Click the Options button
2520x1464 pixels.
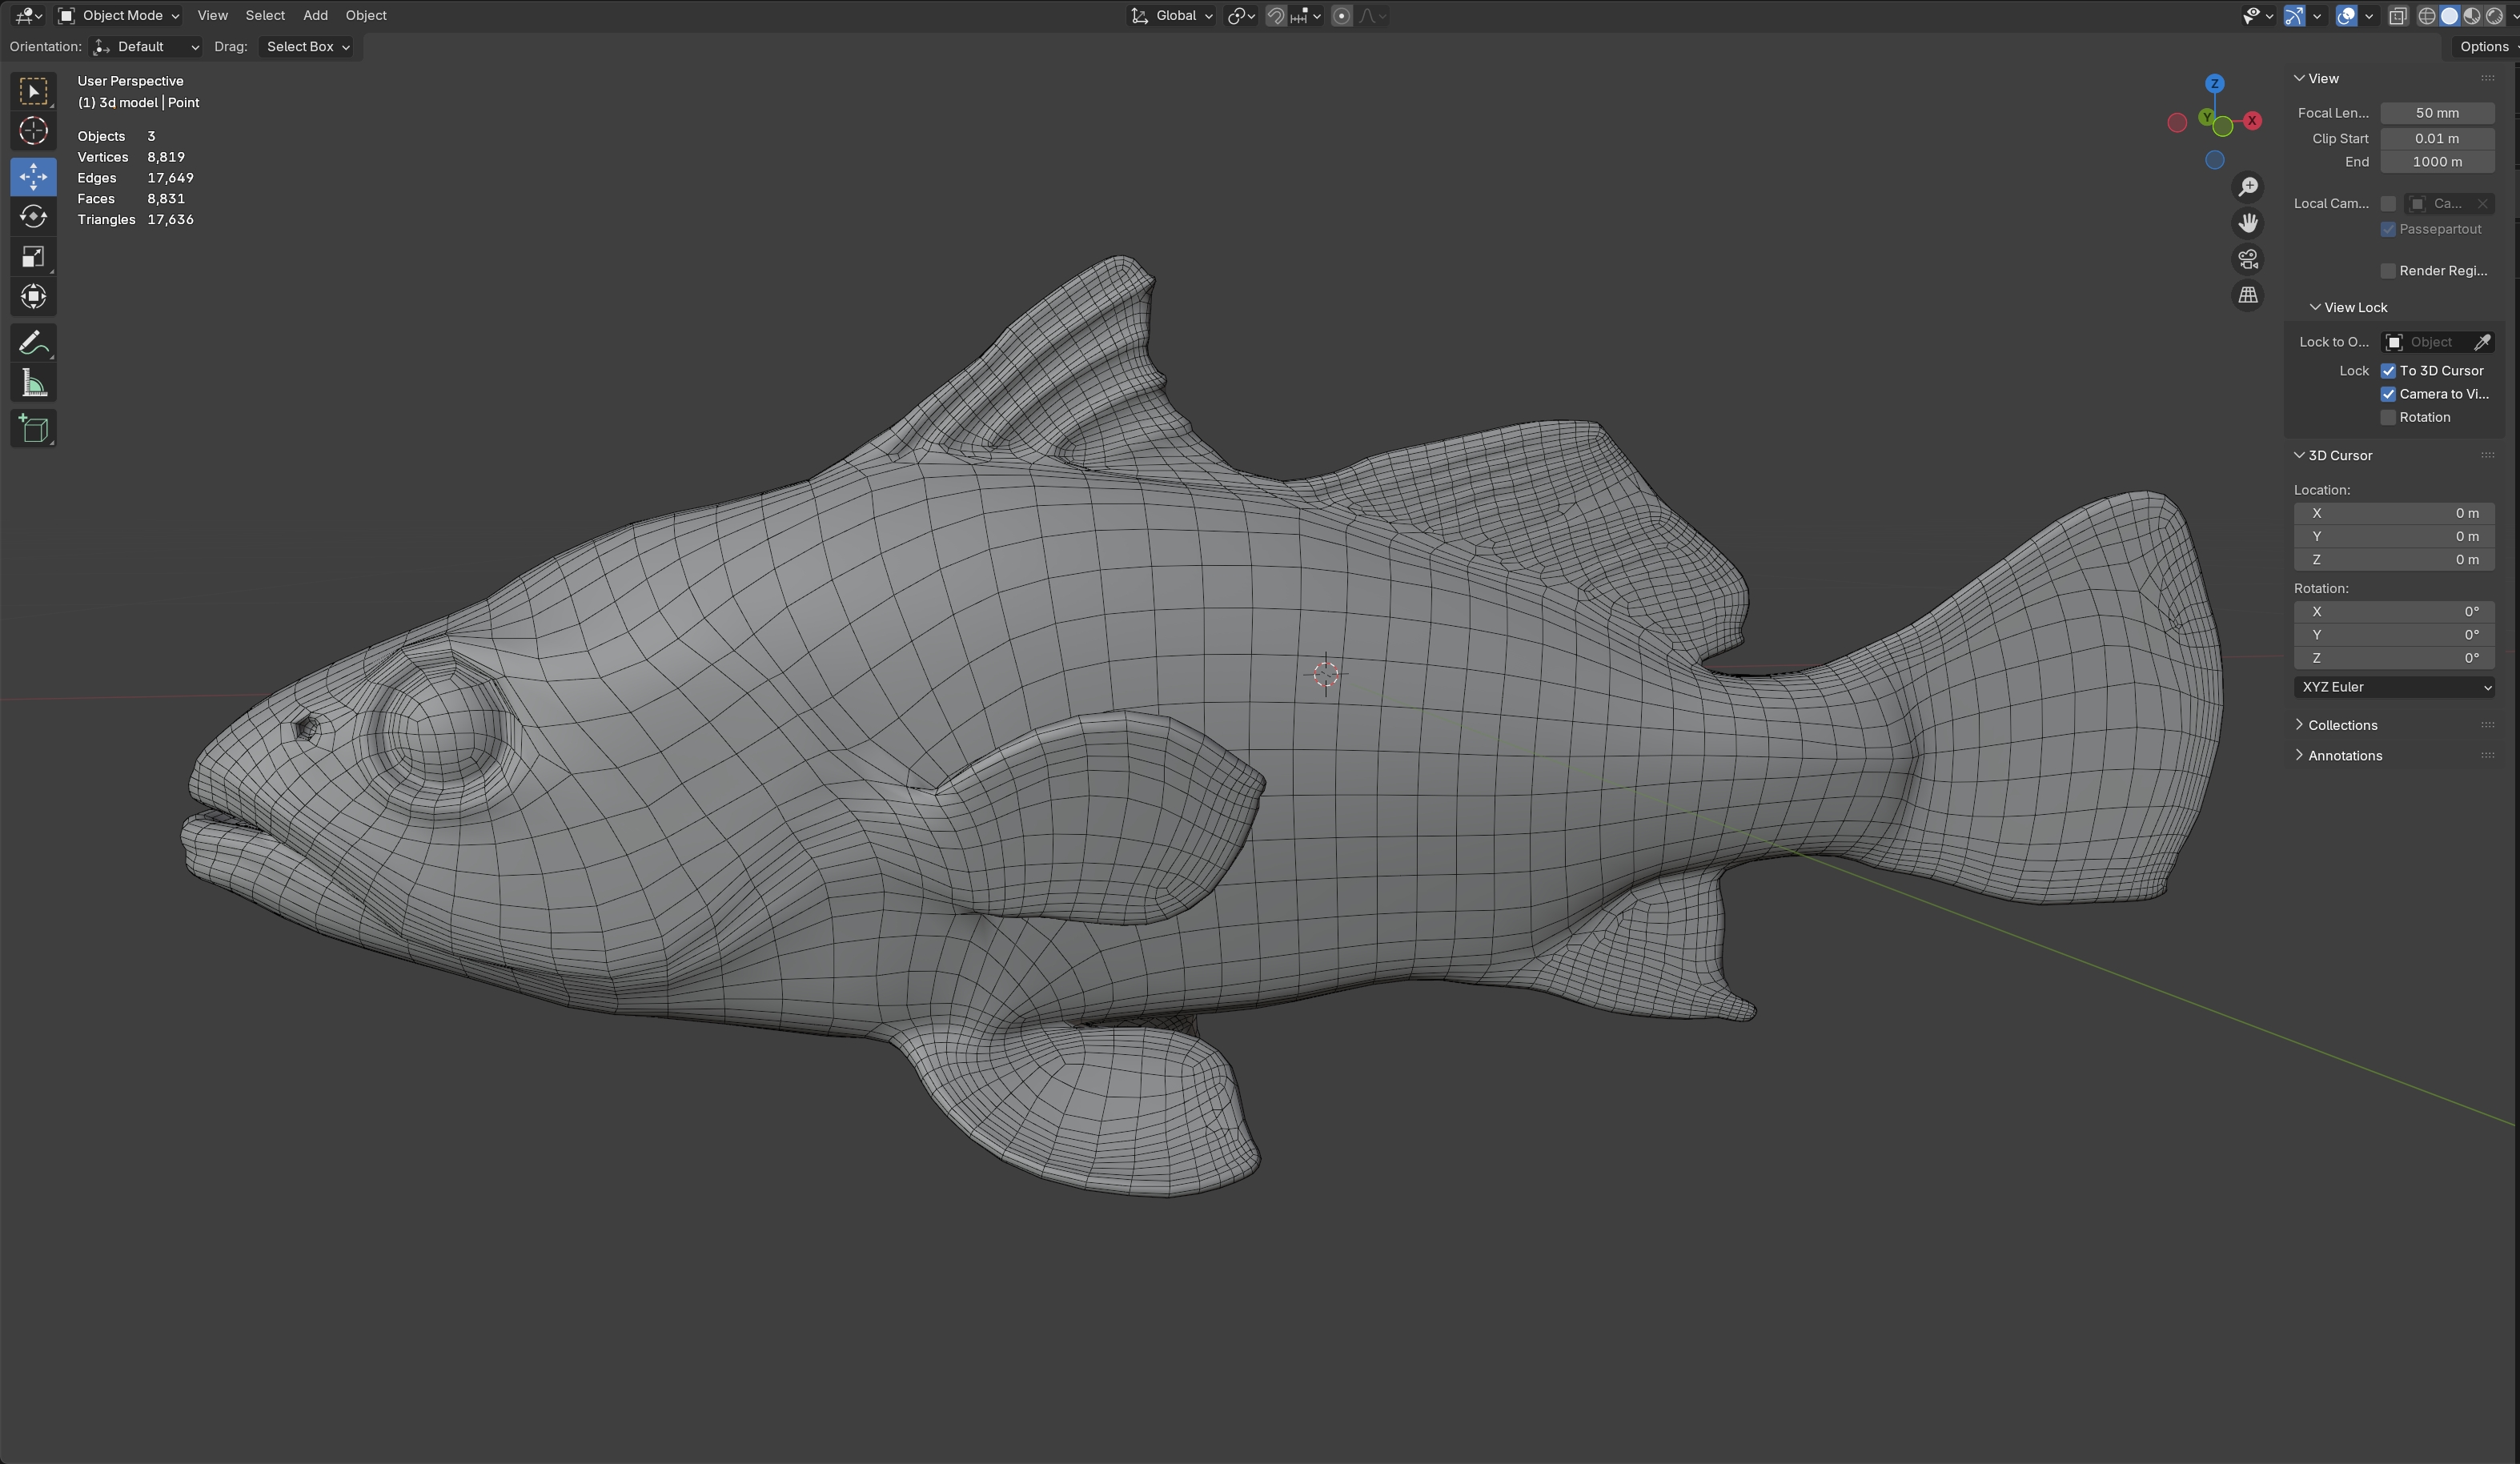point(2484,47)
